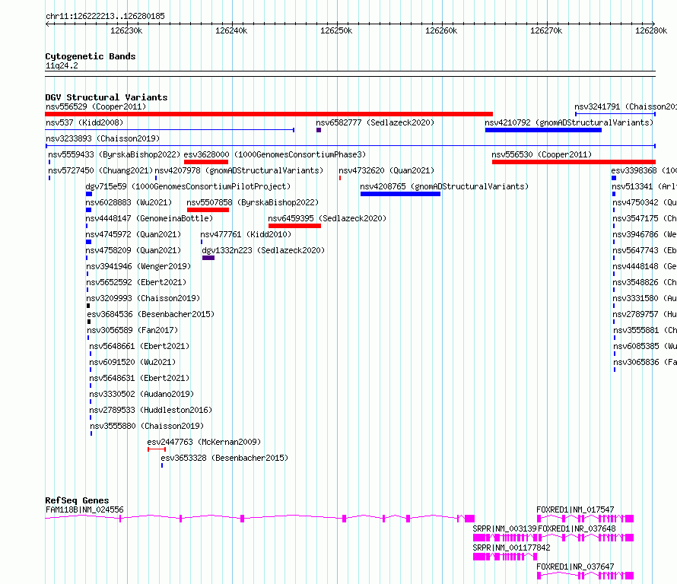This screenshot has height=584, width=677.
Task: Click the Cytogenetic Bands track title
Action: coord(91,56)
